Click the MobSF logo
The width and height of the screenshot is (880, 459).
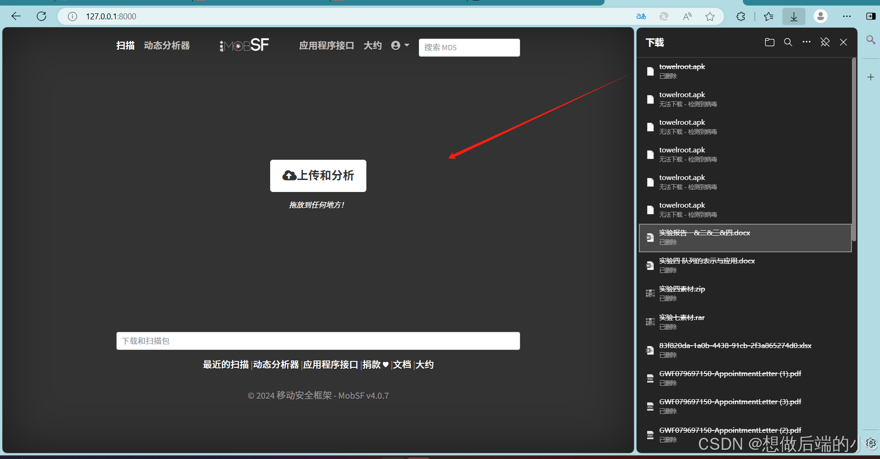(x=244, y=45)
